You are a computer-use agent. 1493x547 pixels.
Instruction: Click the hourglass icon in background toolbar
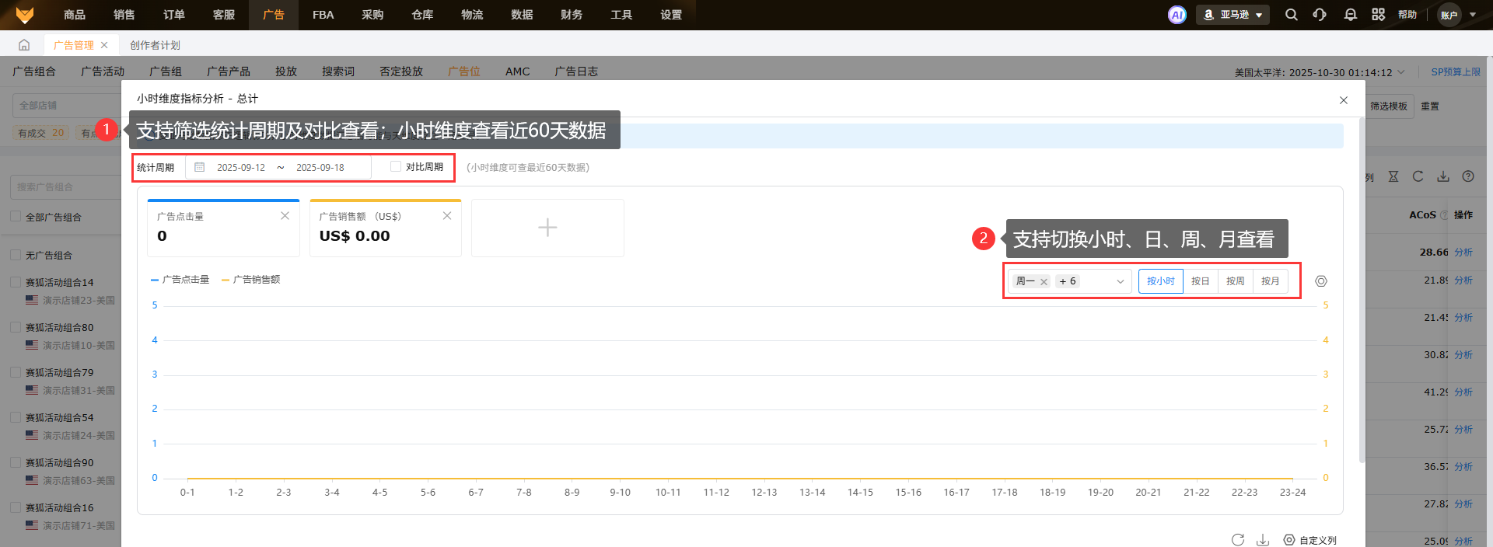click(x=1393, y=176)
